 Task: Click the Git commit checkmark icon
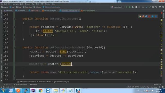point(150,7)
